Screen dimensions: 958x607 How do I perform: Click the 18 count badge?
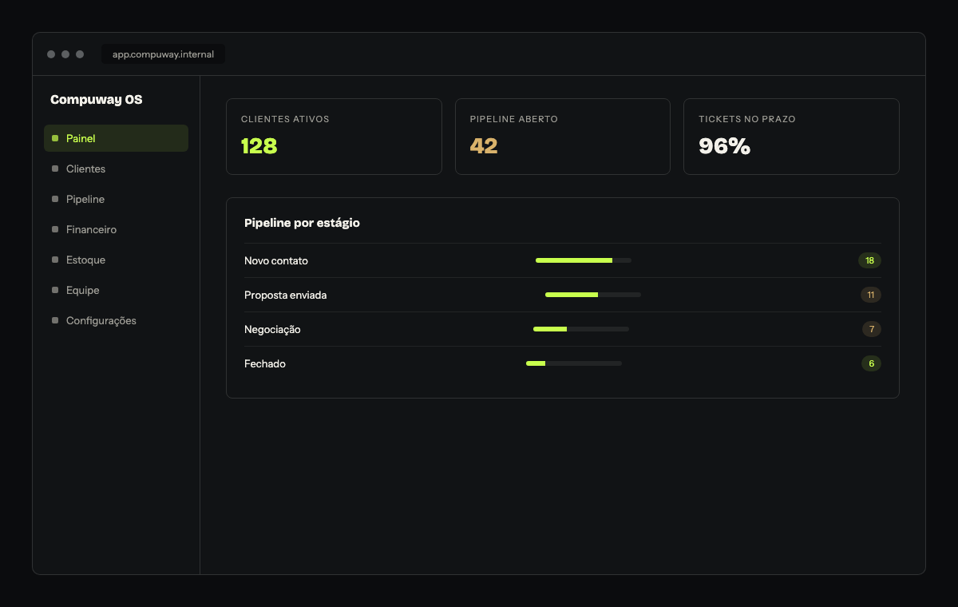click(869, 260)
